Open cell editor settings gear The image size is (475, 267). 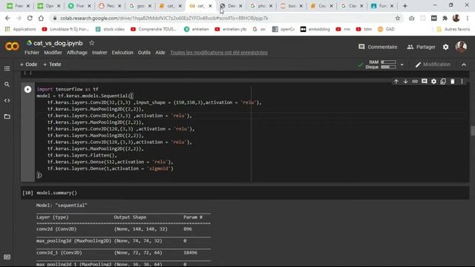pos(433,82)
